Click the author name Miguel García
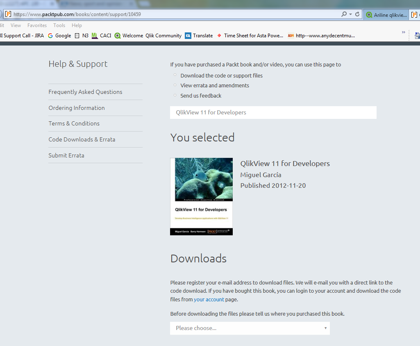420x346 pixels. (261, 175)
